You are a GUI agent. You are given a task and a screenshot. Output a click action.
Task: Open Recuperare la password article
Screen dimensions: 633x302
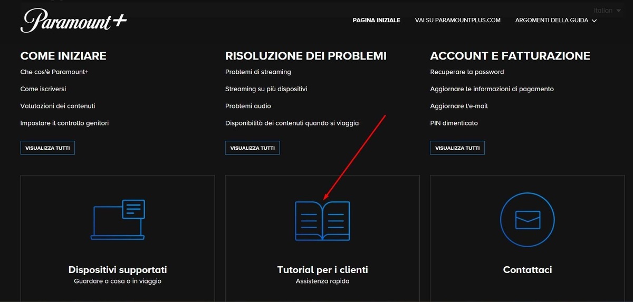pos(467,72)
